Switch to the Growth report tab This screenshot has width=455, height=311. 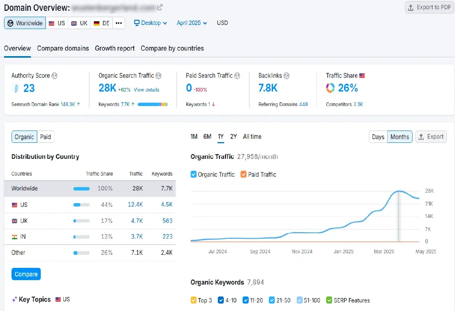point(115,48)
